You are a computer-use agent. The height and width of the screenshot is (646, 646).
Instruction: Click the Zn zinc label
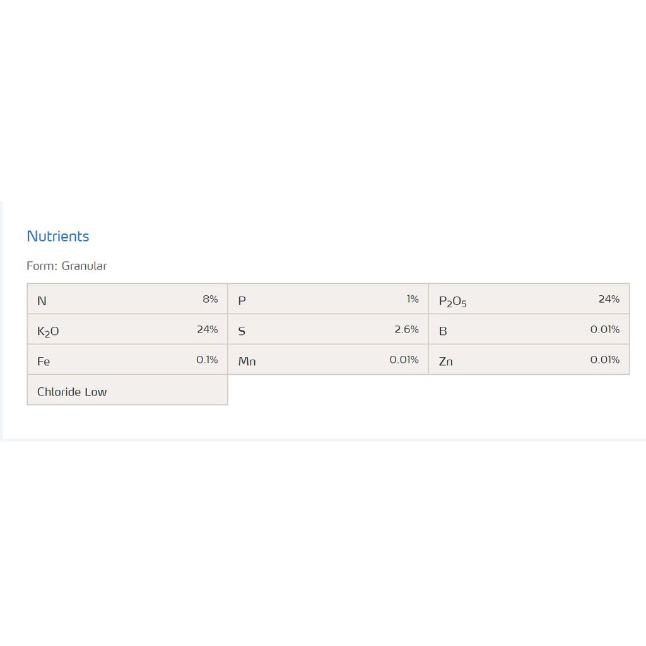[x=446, y=361]
